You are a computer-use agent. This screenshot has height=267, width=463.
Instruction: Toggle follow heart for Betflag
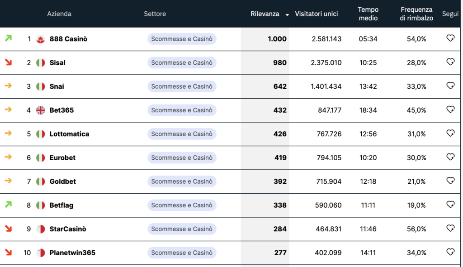click(x=450, y=204)
